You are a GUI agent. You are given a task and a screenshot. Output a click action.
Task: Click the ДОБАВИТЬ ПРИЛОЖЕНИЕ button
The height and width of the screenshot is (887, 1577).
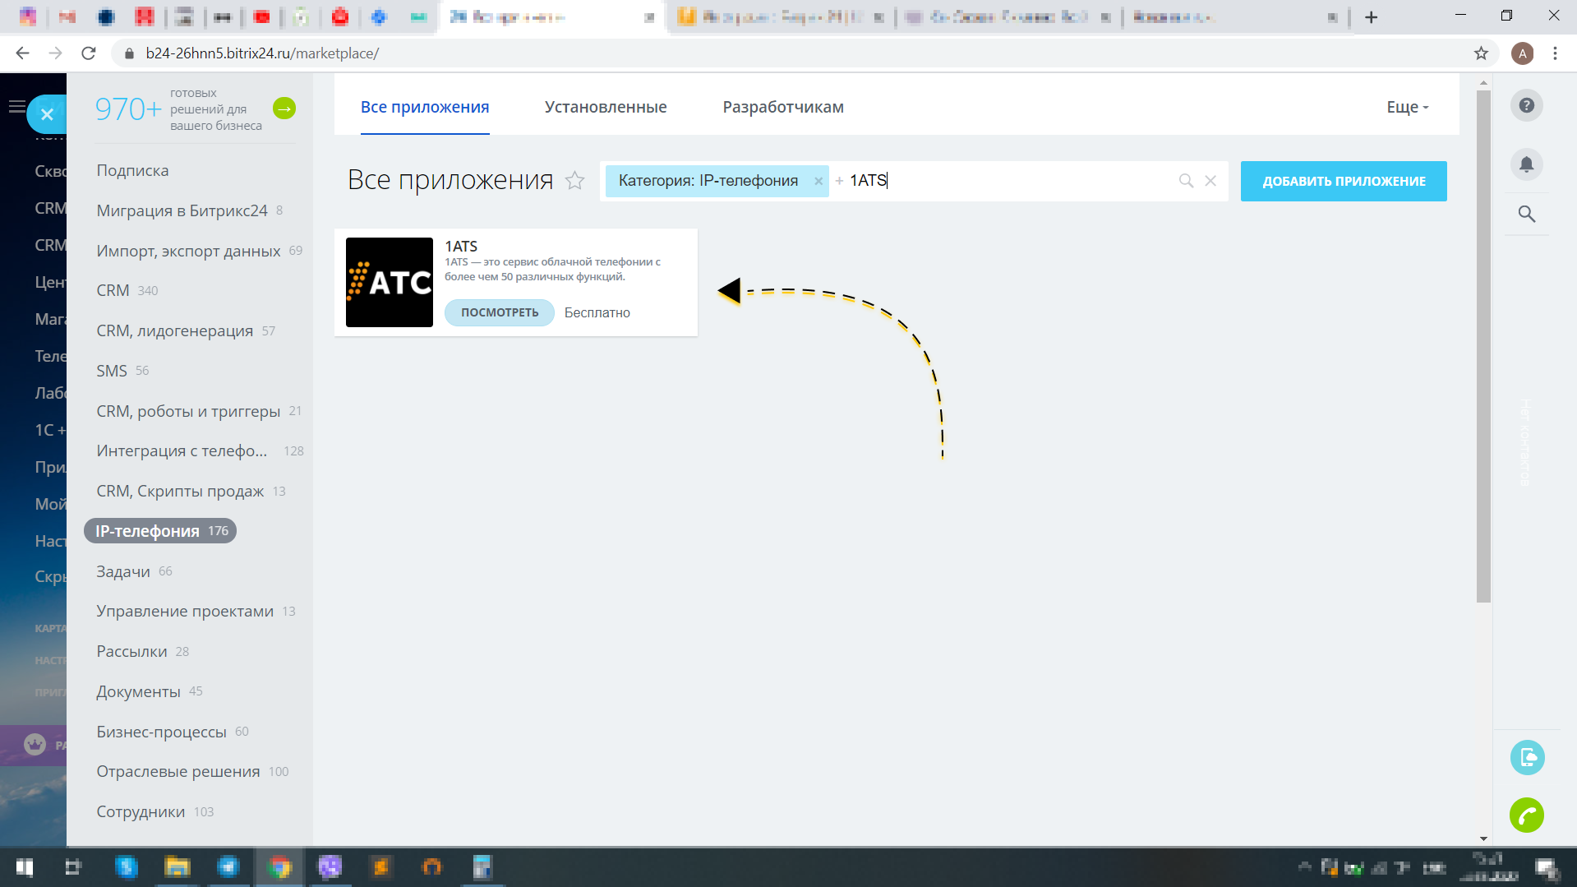tap(1343, 180)
